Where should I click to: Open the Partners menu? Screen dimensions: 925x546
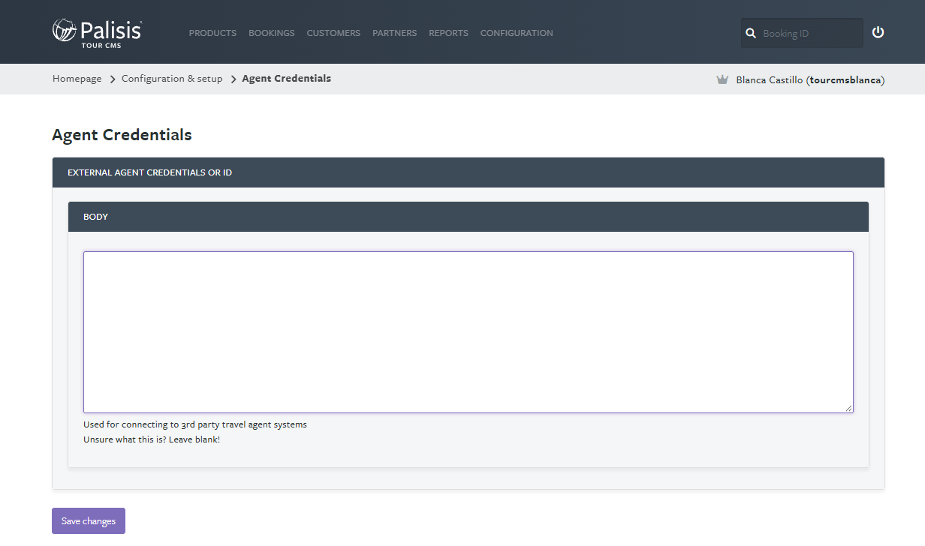tap(395, 33)
